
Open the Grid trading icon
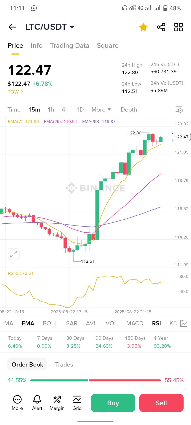click(x=77, y=399)
